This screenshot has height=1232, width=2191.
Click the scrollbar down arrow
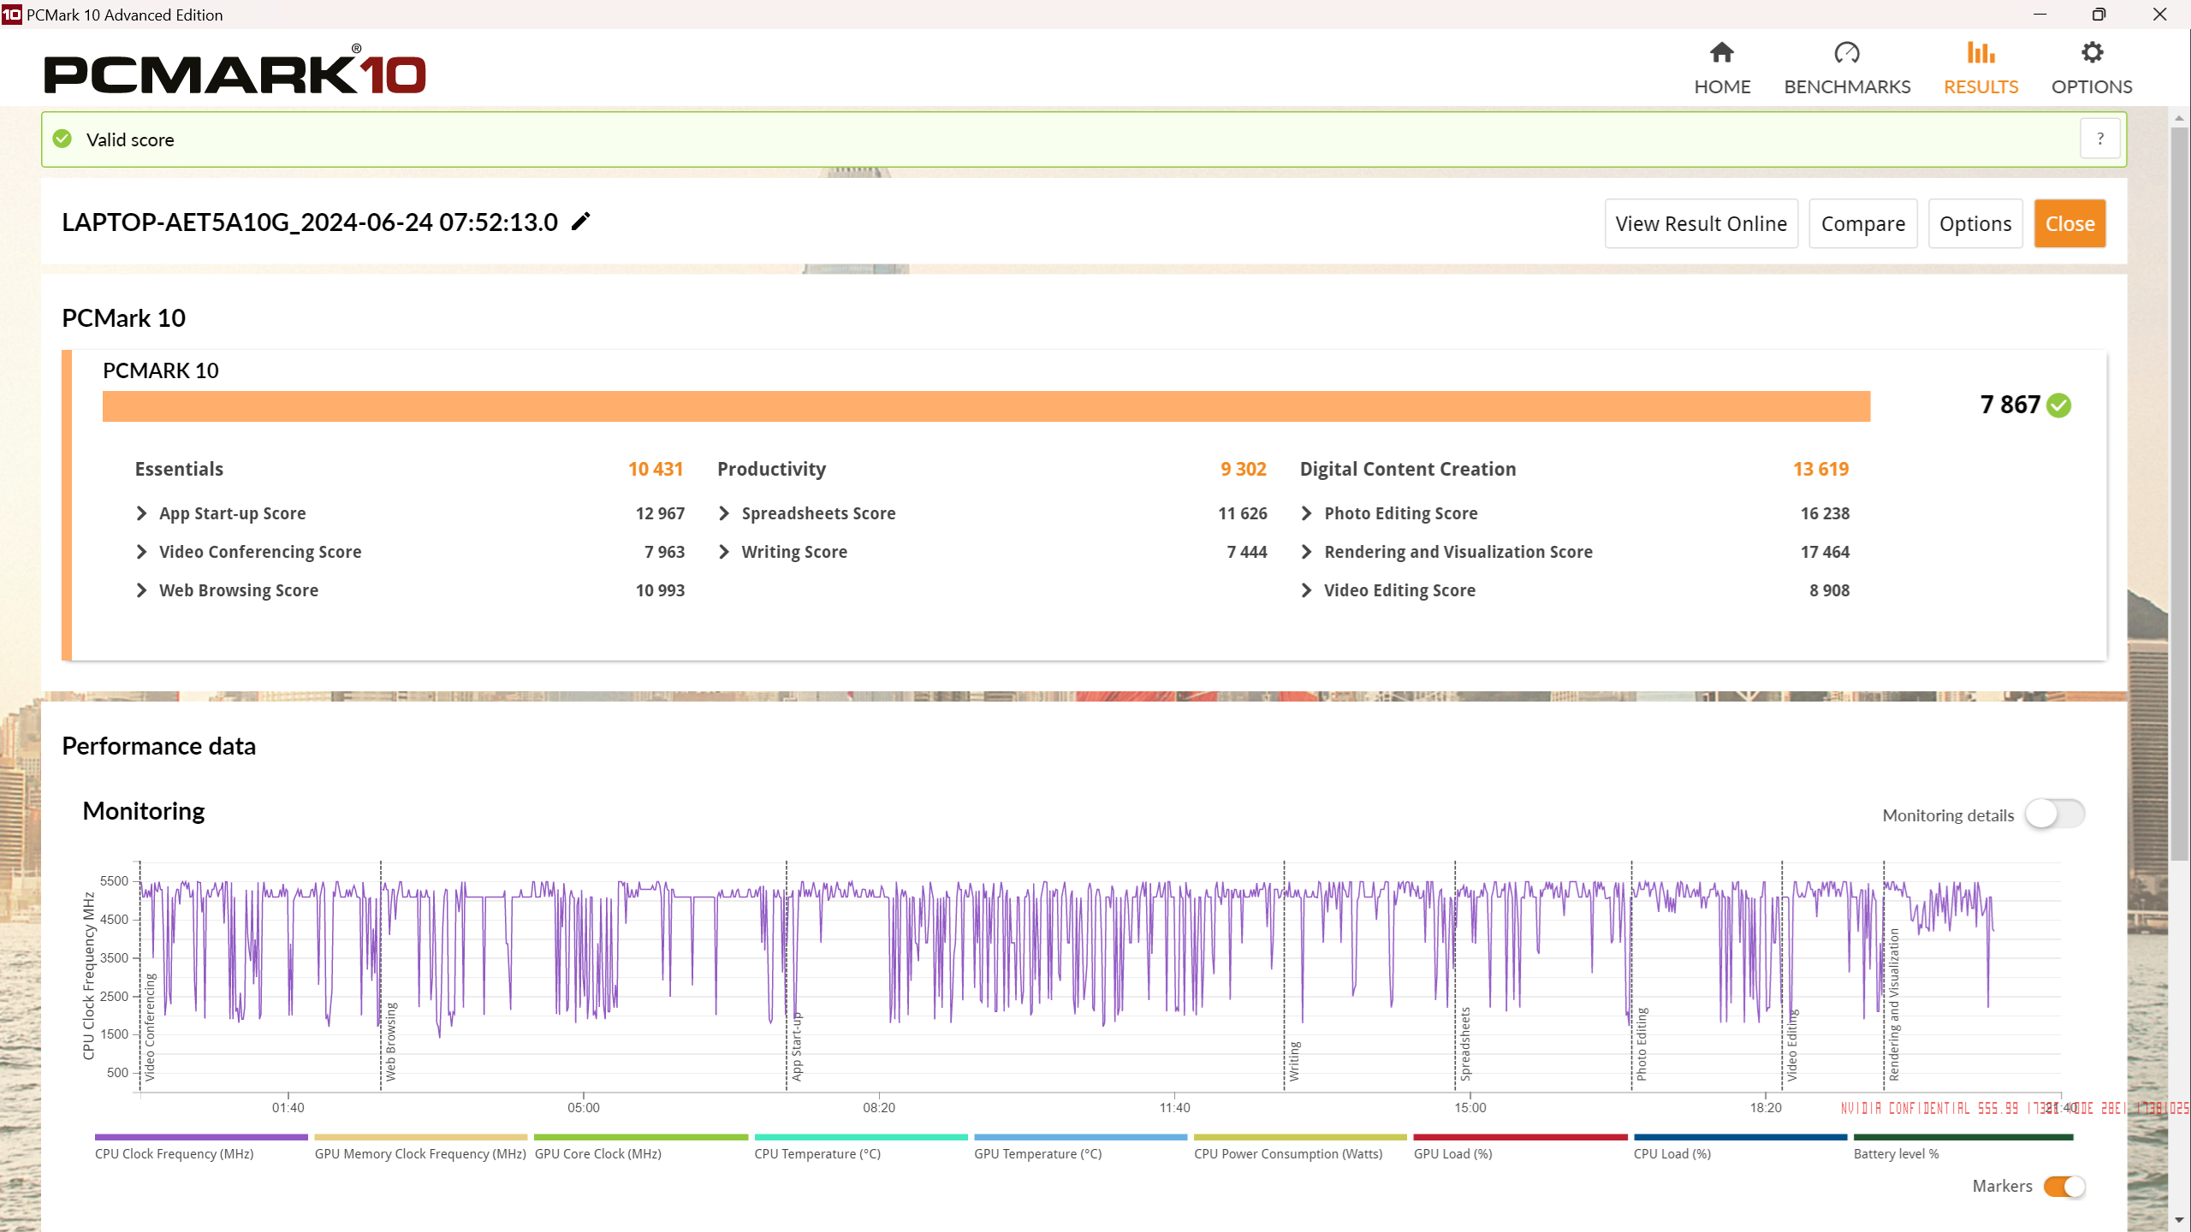[2179, 1220]
